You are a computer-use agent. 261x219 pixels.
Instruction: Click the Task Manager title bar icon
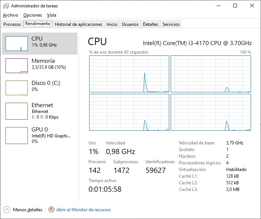pyautogui.click(x=6, y=6)
